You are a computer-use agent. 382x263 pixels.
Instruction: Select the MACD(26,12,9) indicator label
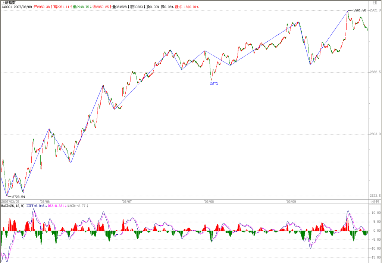tap(13, 206)
